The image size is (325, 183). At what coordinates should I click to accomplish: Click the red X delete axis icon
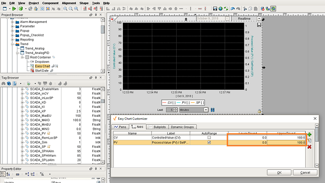(x=309, y=147)
